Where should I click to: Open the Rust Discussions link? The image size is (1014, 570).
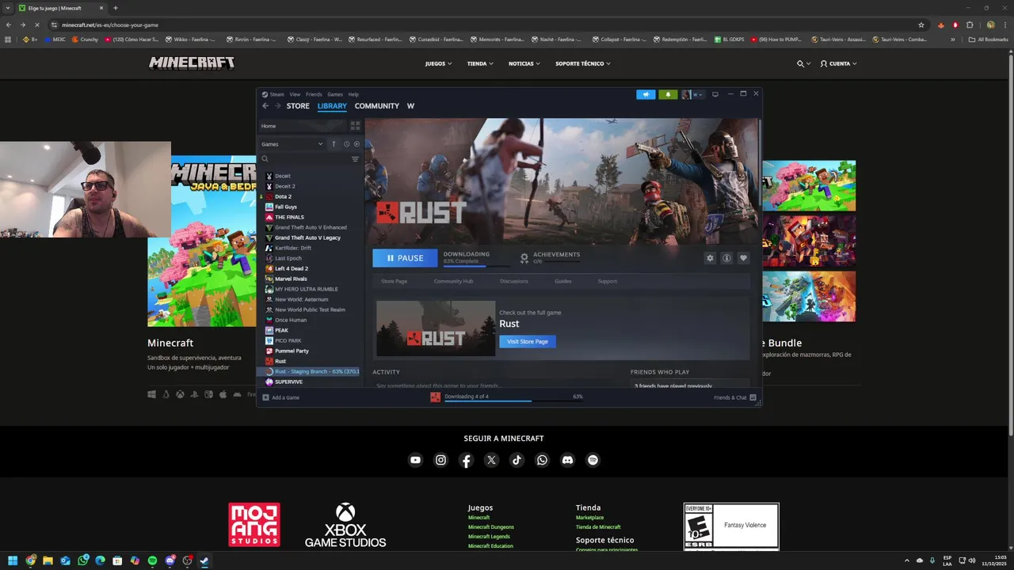point(514,281)
